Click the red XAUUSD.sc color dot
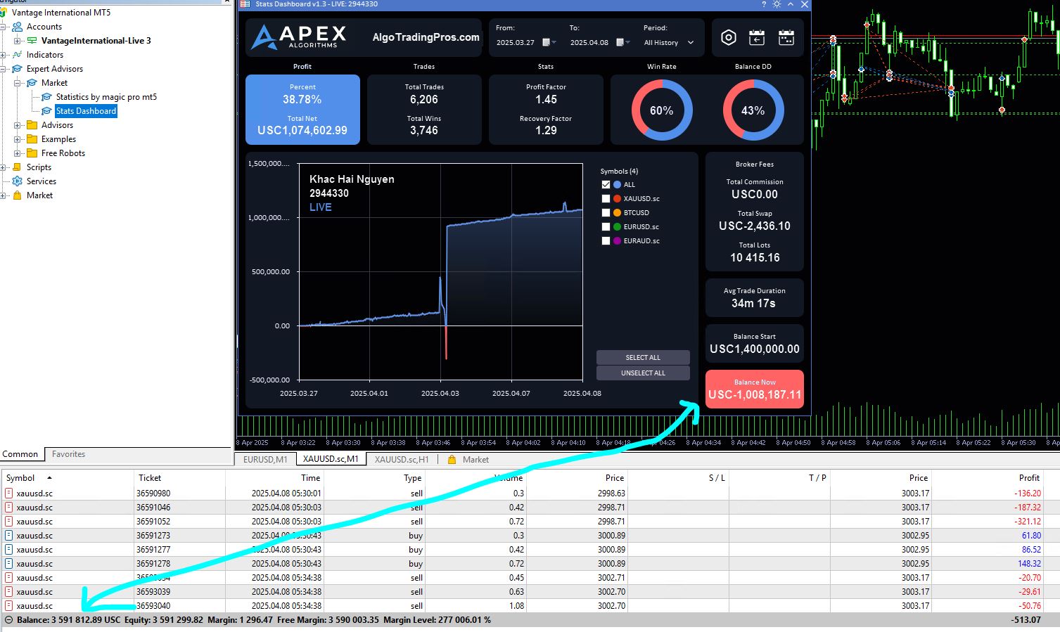 pyautogui.click(x=618, y=199)
